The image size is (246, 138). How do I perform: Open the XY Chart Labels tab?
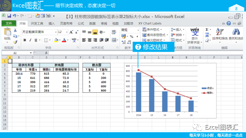[150, 23]
